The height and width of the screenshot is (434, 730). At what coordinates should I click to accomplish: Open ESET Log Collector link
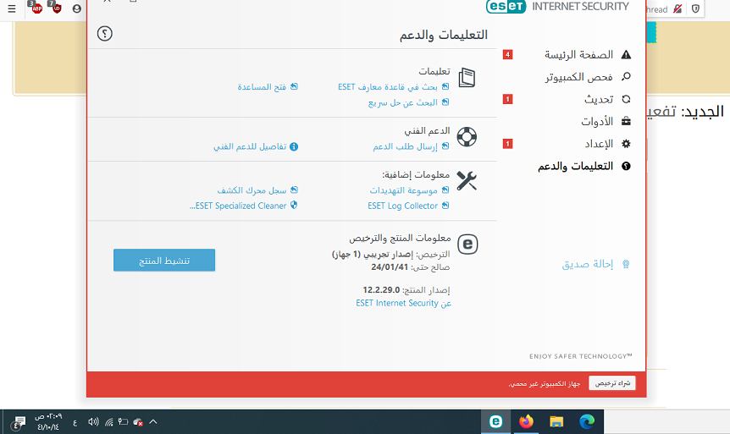(x=403, y=206)
